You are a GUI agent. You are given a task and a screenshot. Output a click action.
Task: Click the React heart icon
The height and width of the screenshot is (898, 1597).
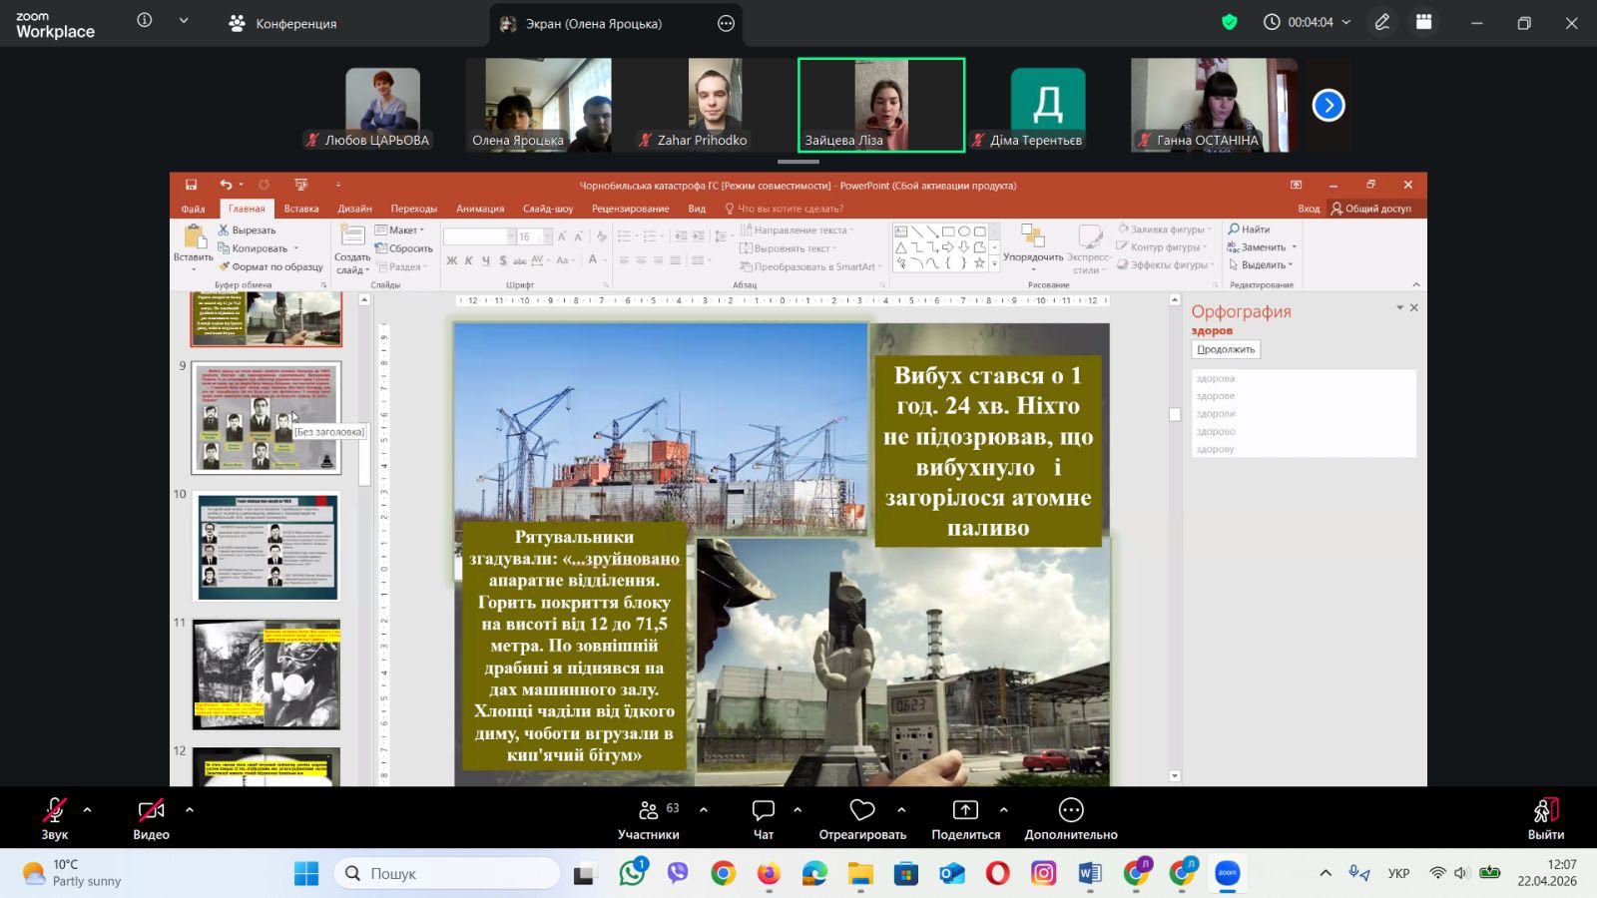(862, 810)
